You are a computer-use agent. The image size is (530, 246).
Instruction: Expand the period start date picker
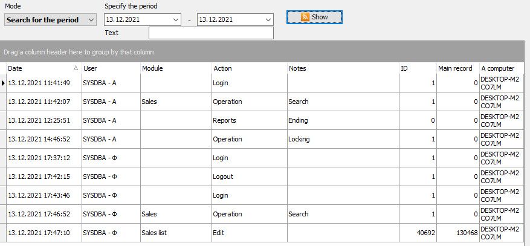point(175,20)
